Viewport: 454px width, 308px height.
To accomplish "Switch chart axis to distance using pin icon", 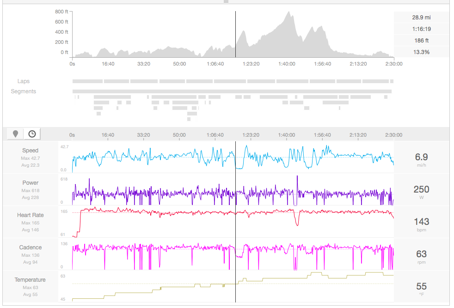I will click(16, 134).
